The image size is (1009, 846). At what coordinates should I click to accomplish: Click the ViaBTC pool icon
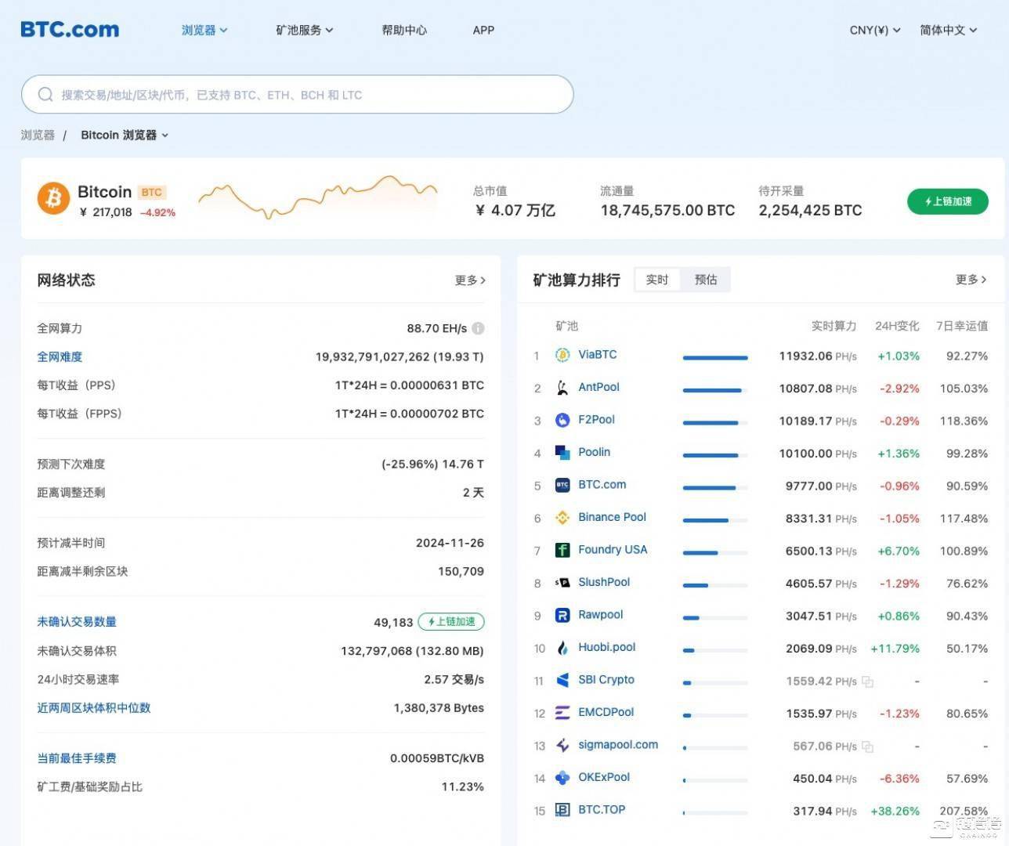pos(562,355)
